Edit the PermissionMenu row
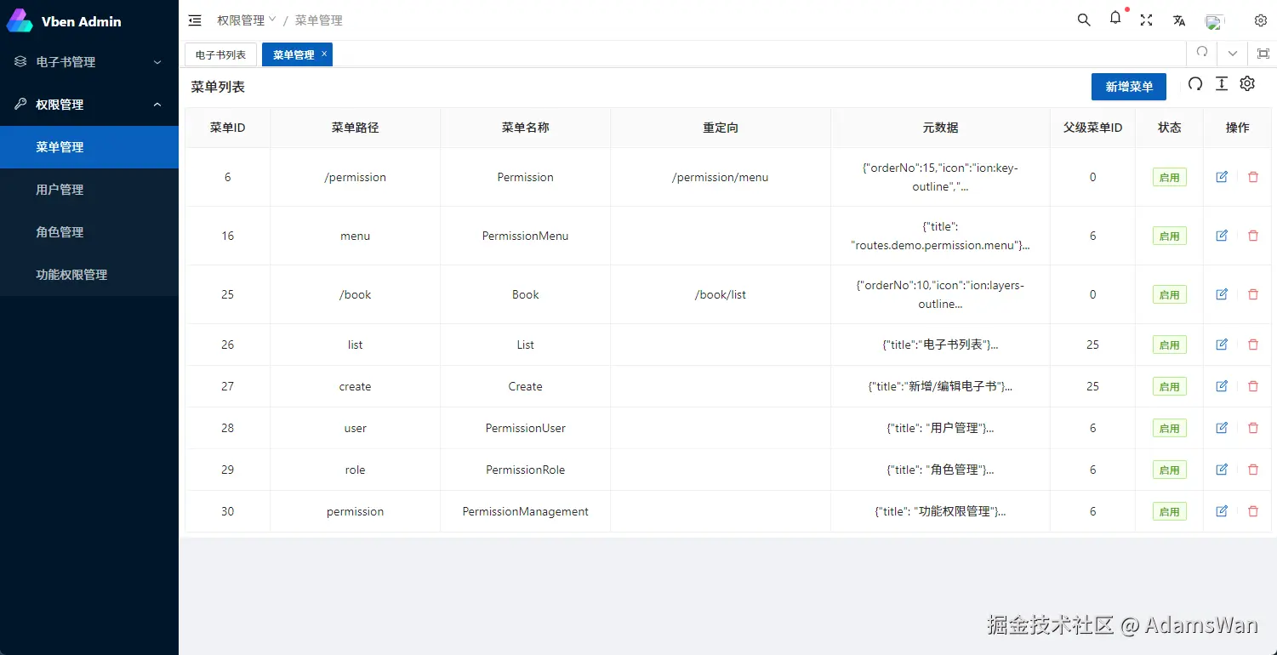Screen dimensions: 1277x655 pos(1222,236)
